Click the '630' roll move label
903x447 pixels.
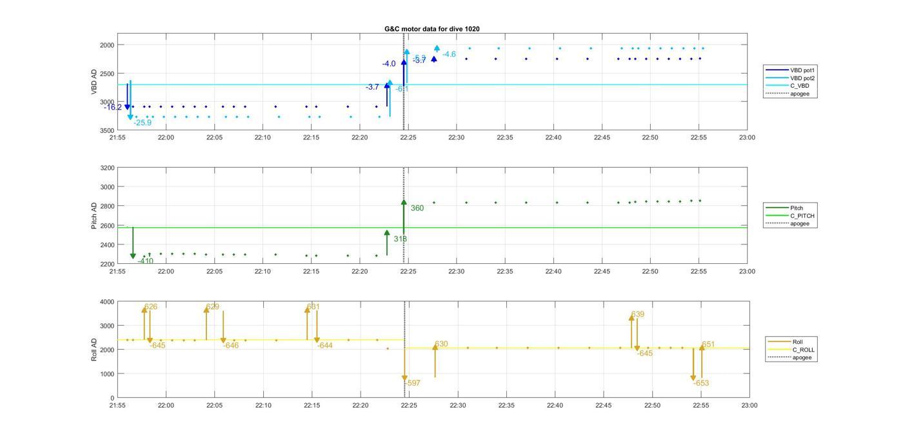pos(441,344)
